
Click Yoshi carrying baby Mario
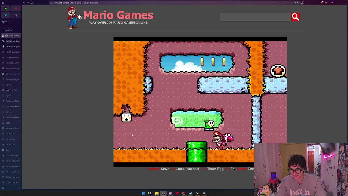(x=223, y=140)
